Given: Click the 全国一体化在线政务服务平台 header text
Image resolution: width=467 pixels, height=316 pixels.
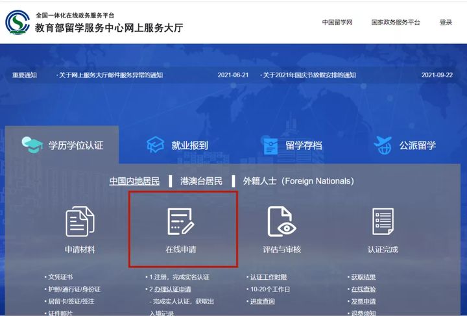Looking at the screenshot, I should [x=75, y=15].
